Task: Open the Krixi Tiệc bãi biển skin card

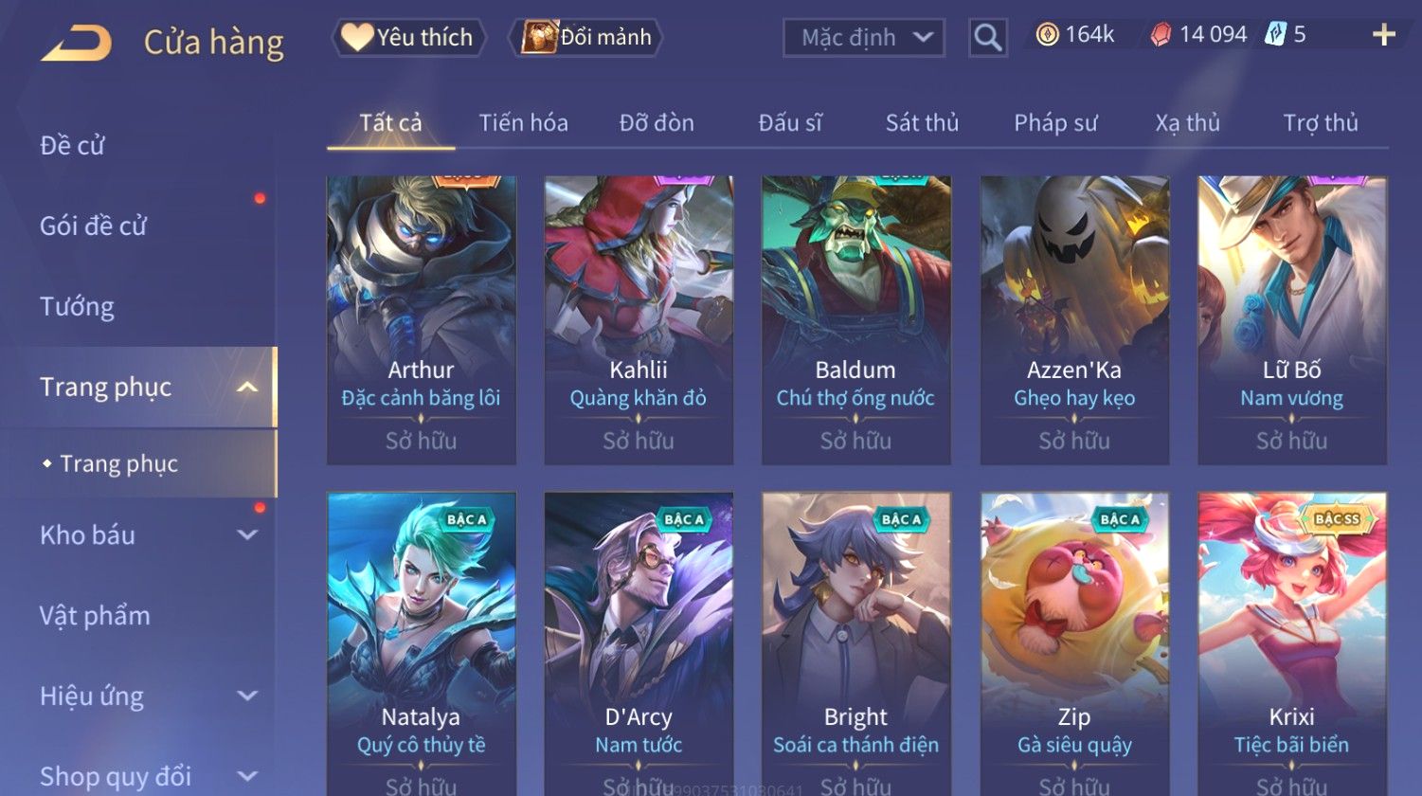Action: (1292, 644)
